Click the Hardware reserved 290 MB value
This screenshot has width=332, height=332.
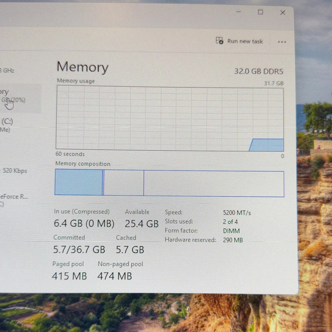(233, 240)
